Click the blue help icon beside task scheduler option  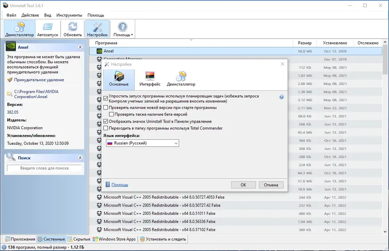[x=281, y=97]
